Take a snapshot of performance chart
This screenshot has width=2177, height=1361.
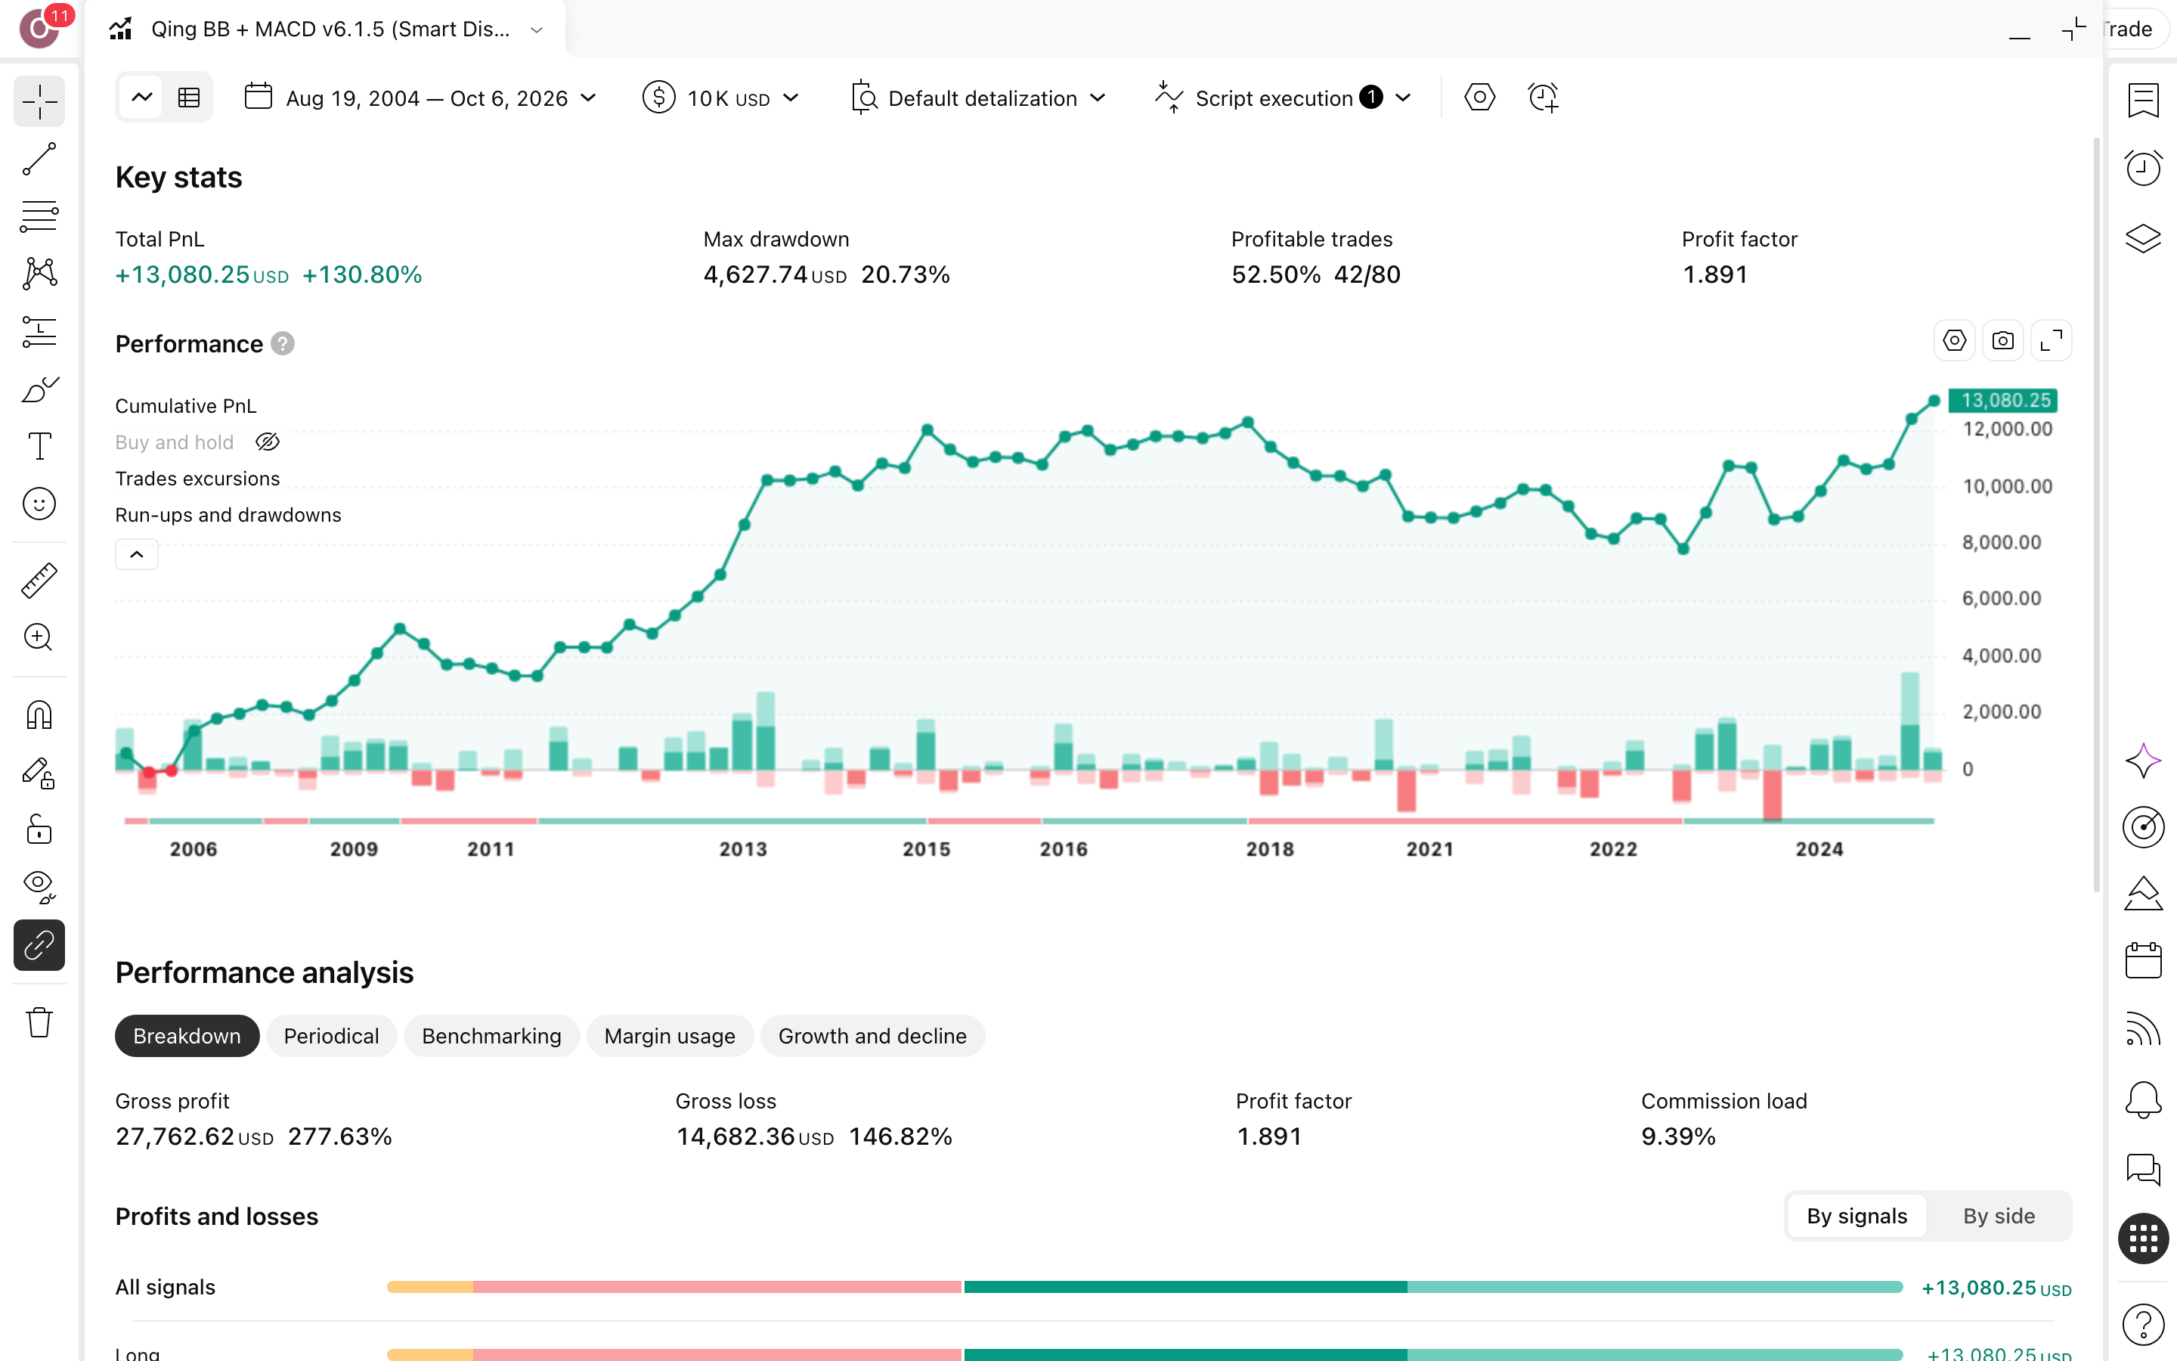coord(2002,341)
